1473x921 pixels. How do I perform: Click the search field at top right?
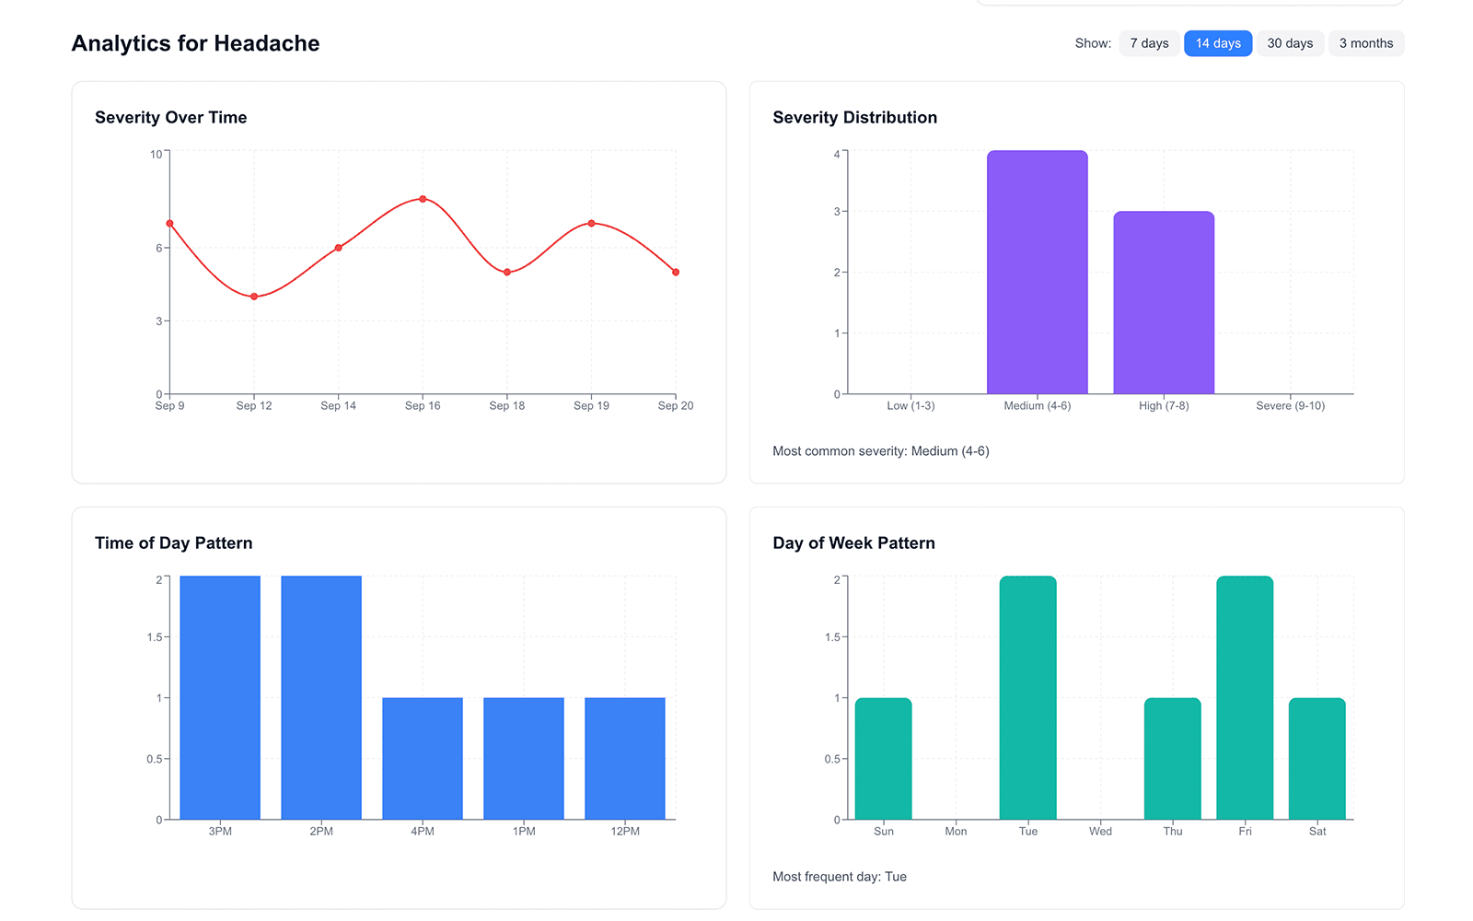tap(1188, 4)
